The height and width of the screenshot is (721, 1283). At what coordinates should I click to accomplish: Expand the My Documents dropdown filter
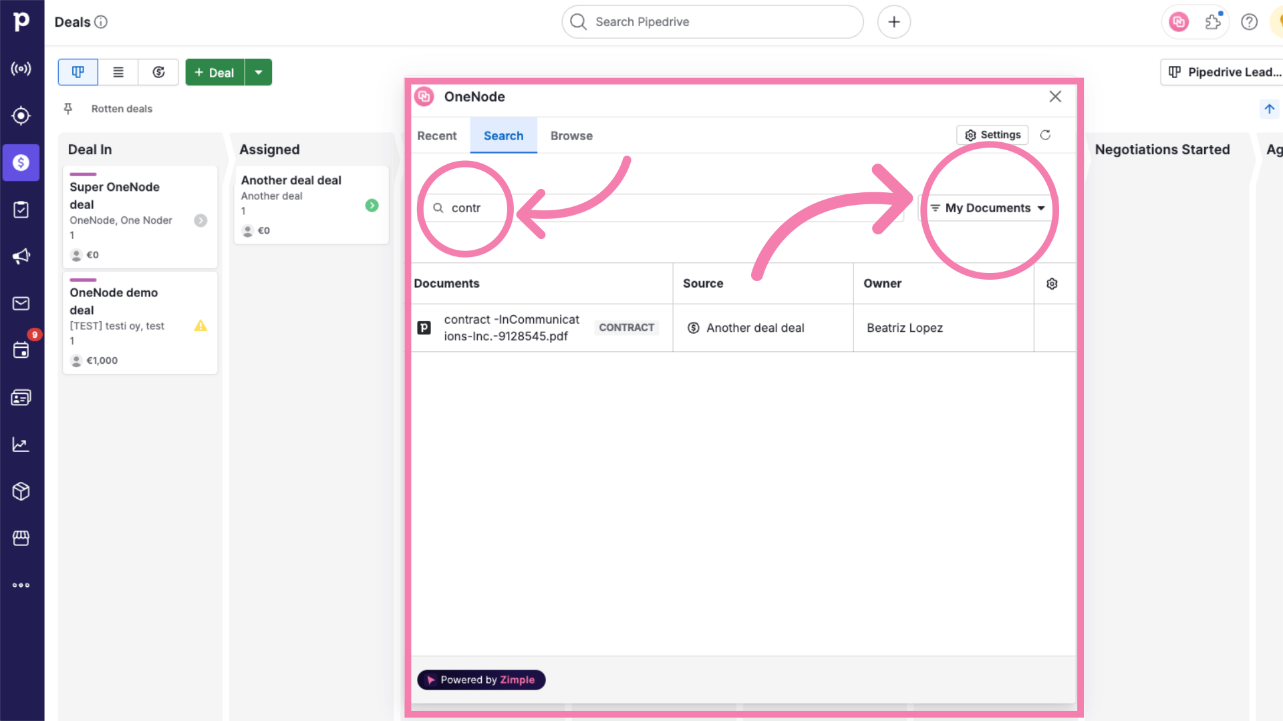tap(987, 208)
